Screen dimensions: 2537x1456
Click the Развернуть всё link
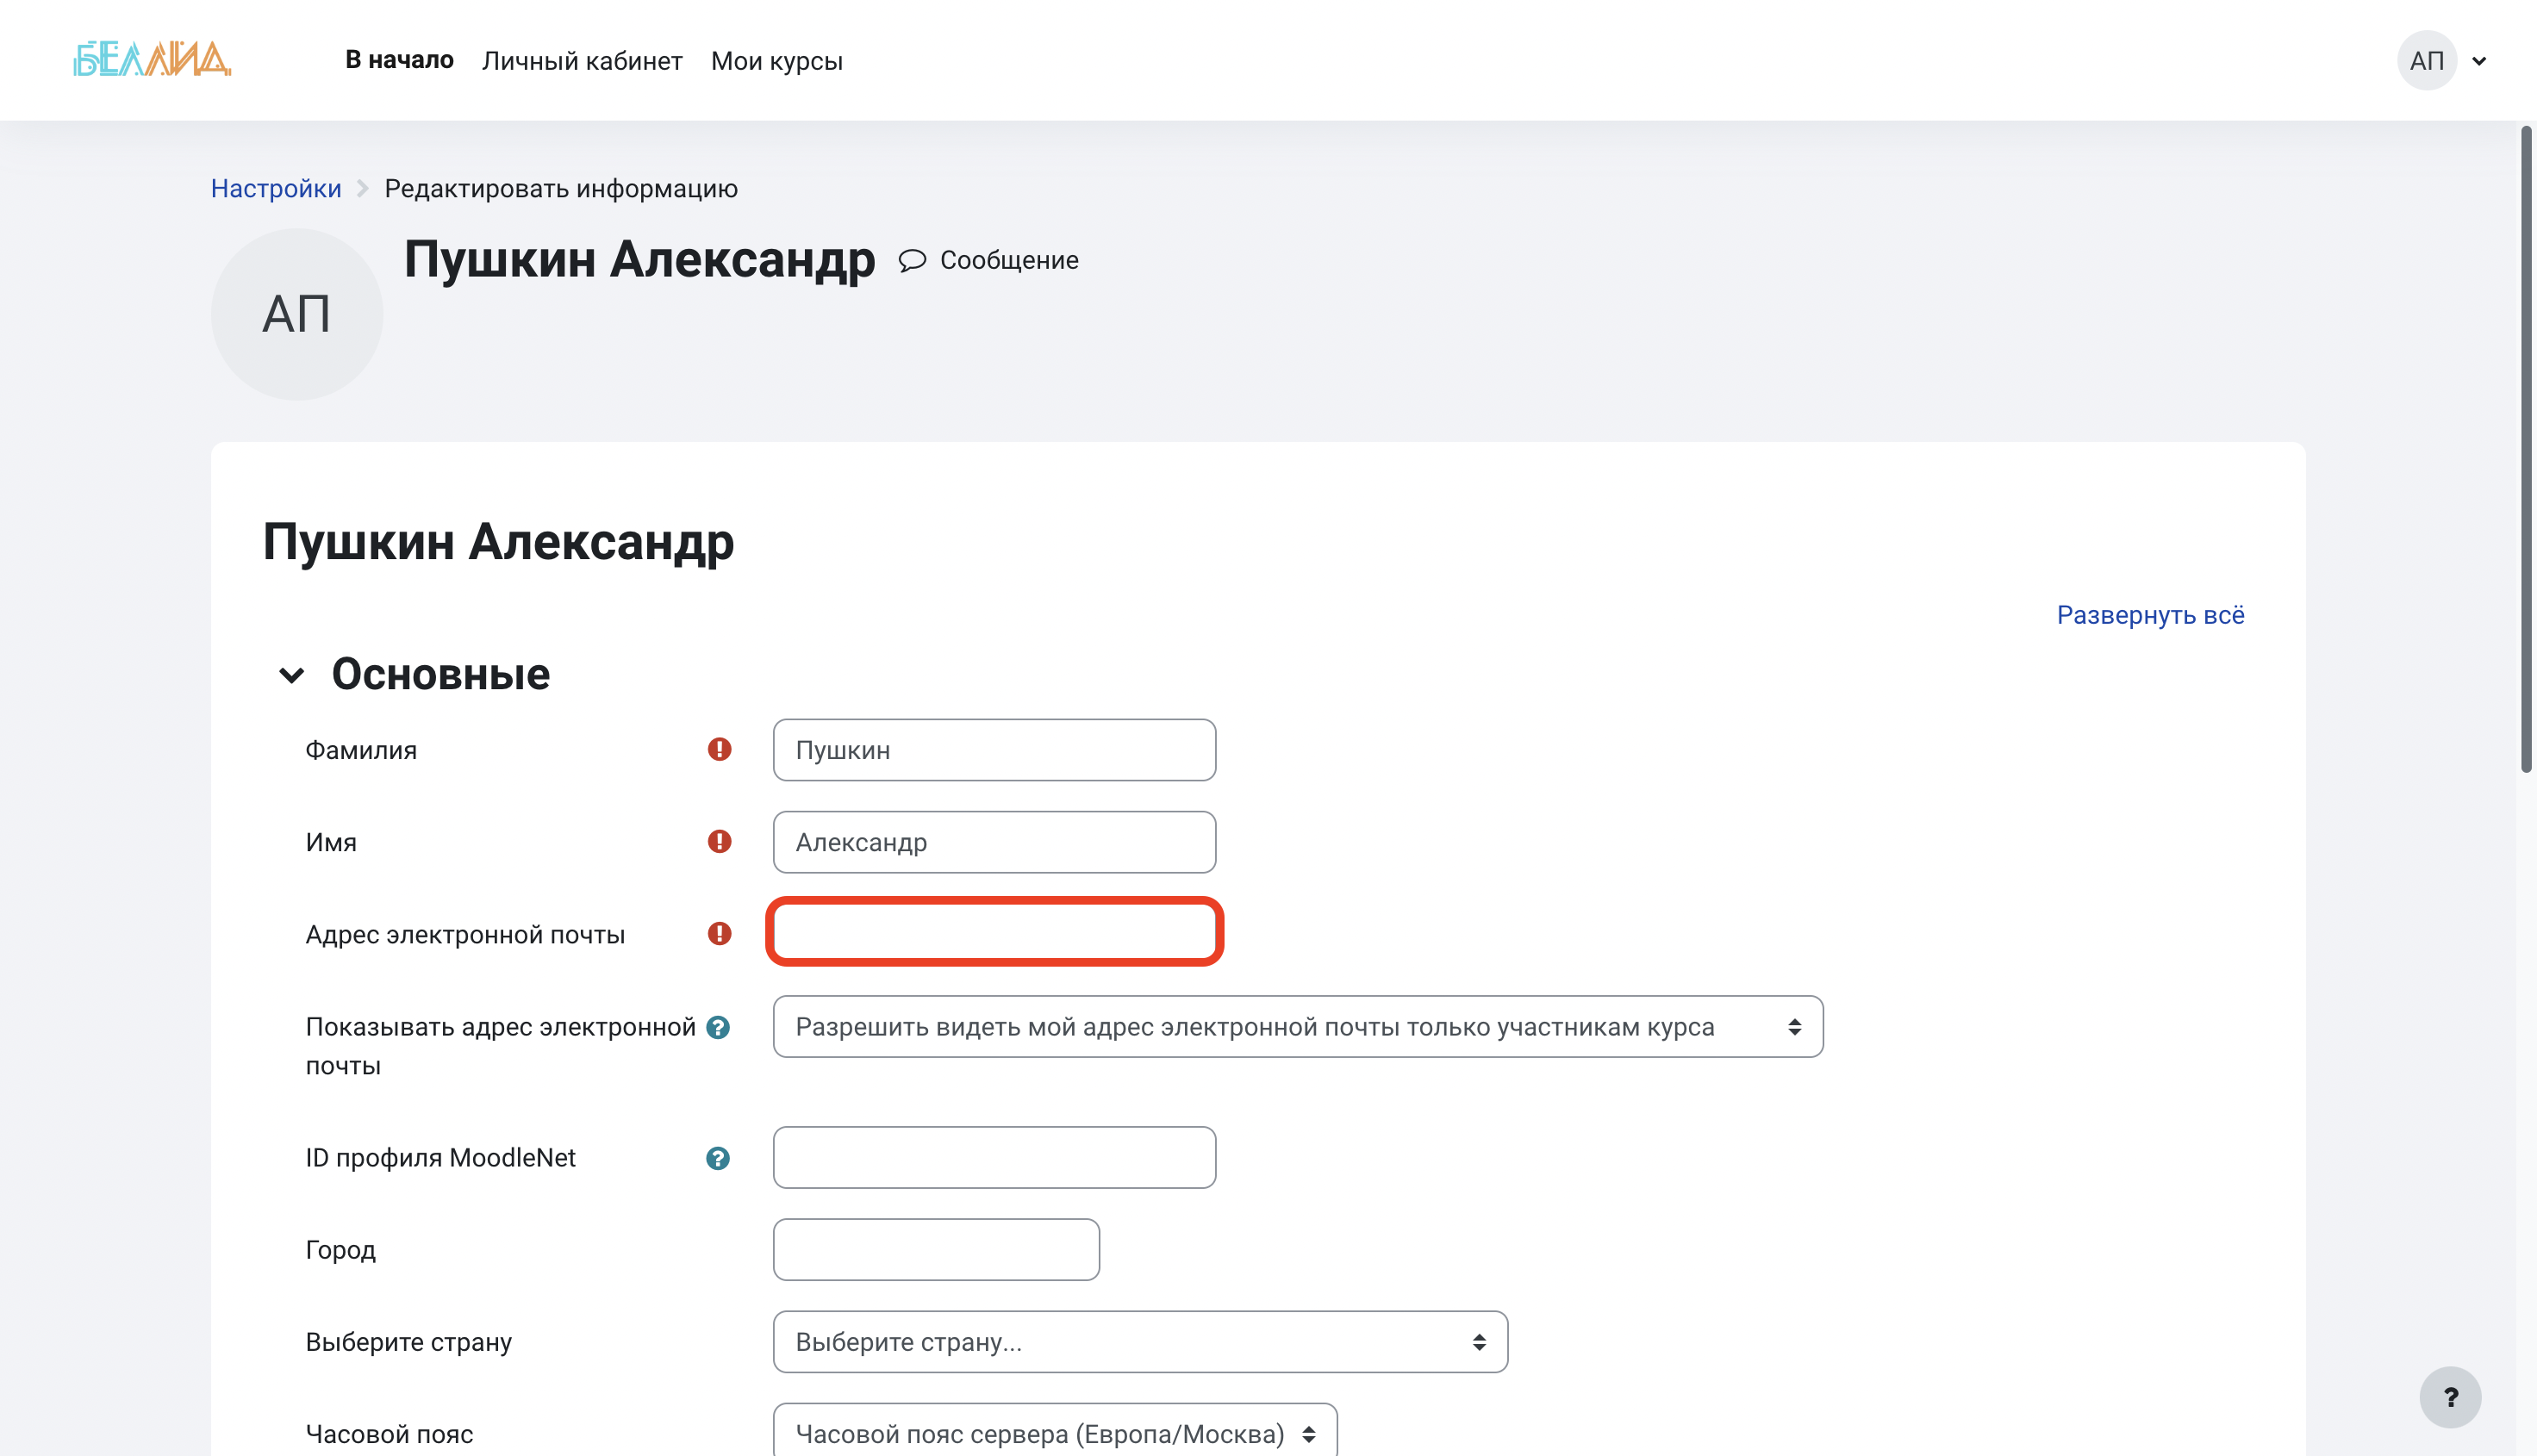tap(2150, 615)
